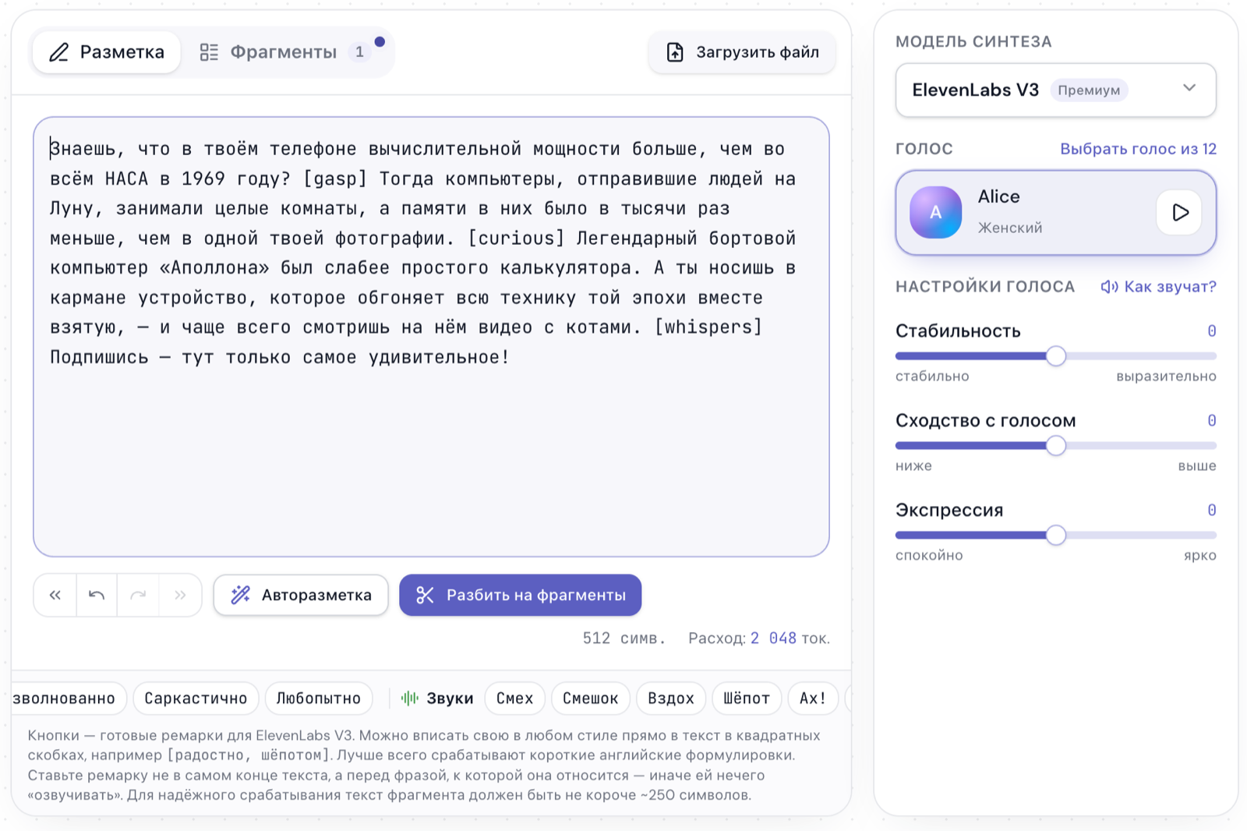This screenshot has height=831, width=1247.
Task: Click the НАСТРОЙКИ ГОЛОСА heading
Action: click(985, 287)
